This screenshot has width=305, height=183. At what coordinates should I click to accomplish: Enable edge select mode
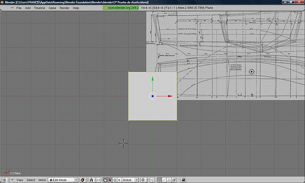(x=164, y=180)
